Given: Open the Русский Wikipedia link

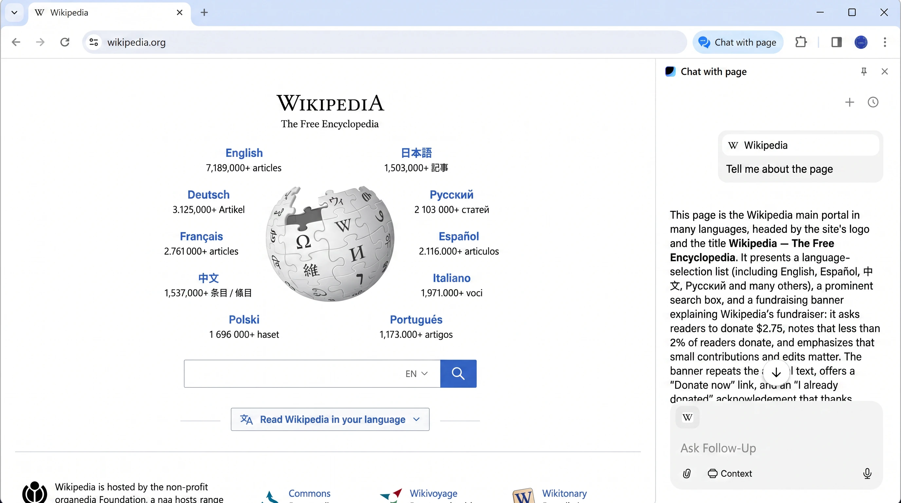Looking at the screenshot, I should [451, 195].
